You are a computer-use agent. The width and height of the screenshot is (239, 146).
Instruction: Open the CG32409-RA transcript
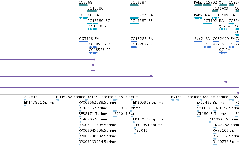pos(224,15)
